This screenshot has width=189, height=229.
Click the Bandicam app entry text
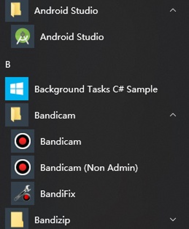61,141
